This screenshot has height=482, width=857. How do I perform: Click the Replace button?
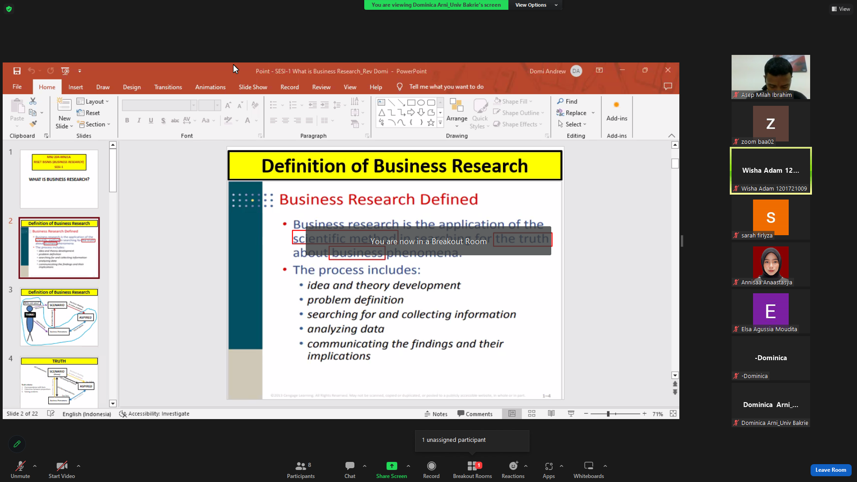point(571,113)
